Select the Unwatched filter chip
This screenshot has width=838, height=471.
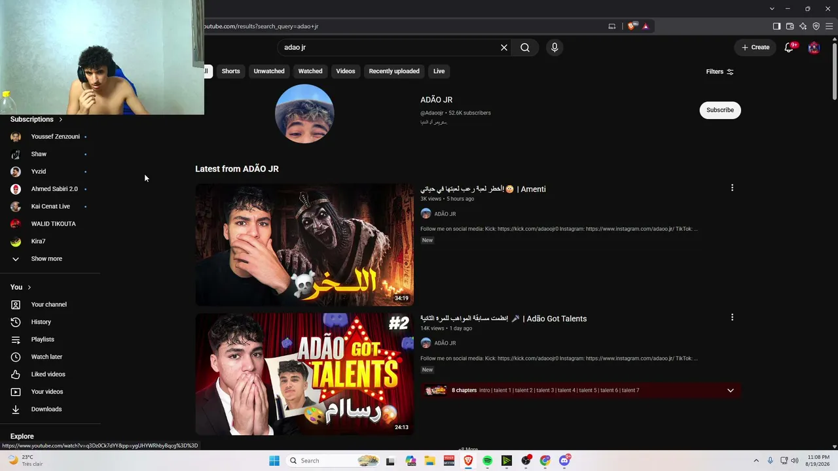tap(269, 71)
